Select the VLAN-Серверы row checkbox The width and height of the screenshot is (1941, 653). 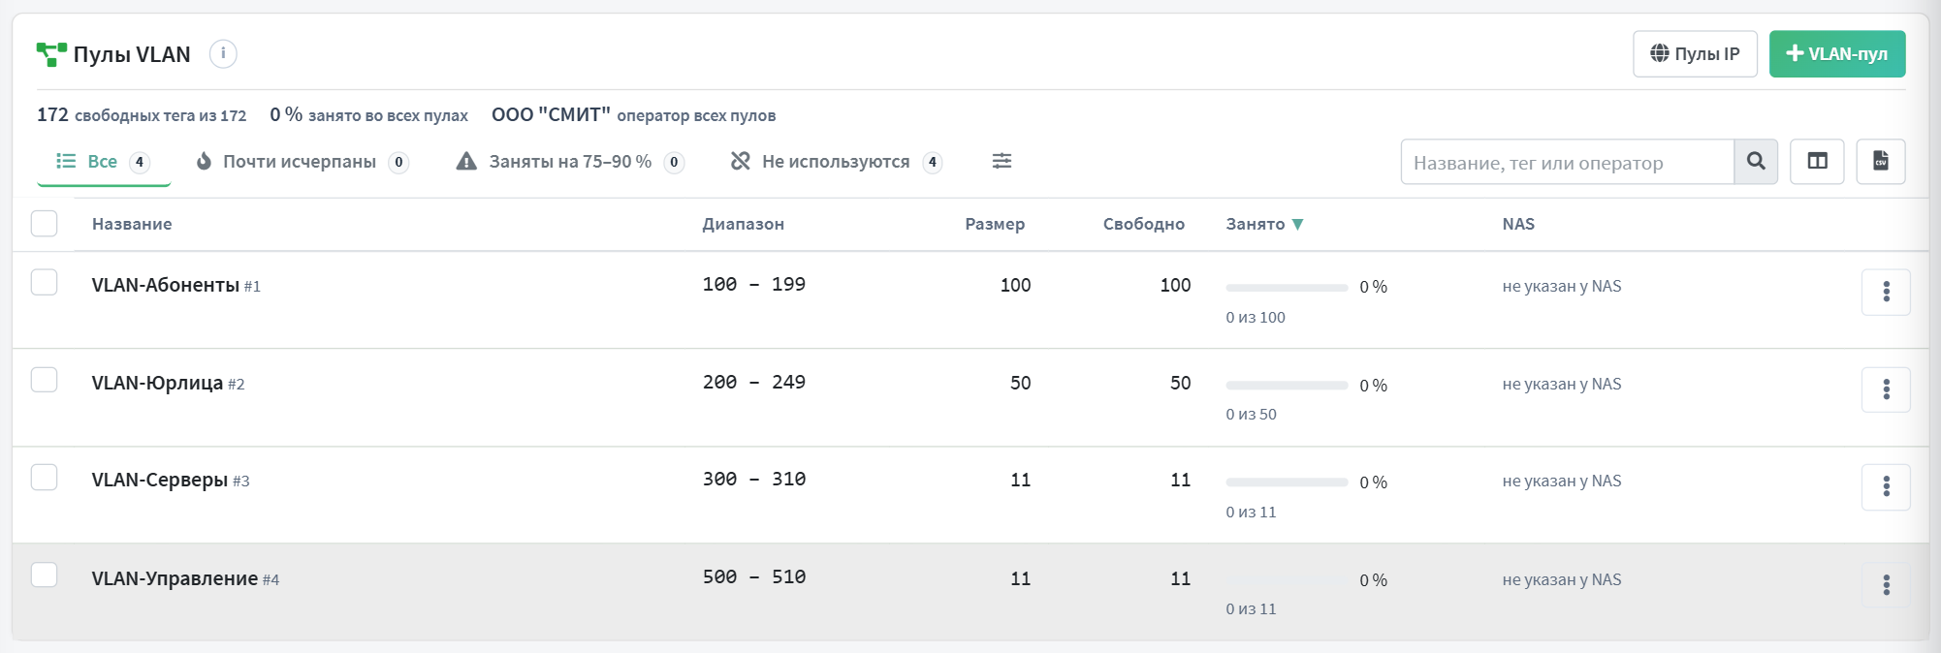[45, 478]
